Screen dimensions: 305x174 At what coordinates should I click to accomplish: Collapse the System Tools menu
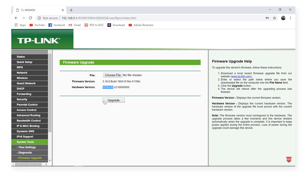pyautogui.click(x=30, y=142)
